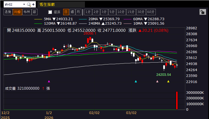The width and height of the screenshot is (209, 119).
Task: Select the 日 daily period
Action: [x=66, y=12]
